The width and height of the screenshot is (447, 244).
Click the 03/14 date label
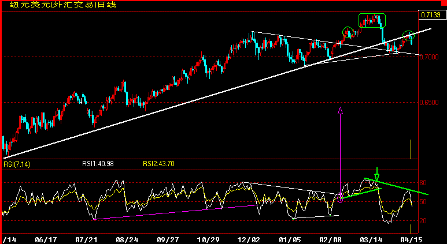pyautogui.click(x=371, y=240)
